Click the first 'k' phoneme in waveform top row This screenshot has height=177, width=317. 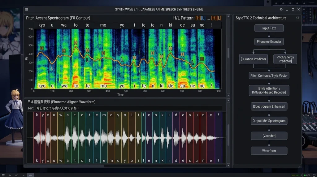(x=37, y=115)
